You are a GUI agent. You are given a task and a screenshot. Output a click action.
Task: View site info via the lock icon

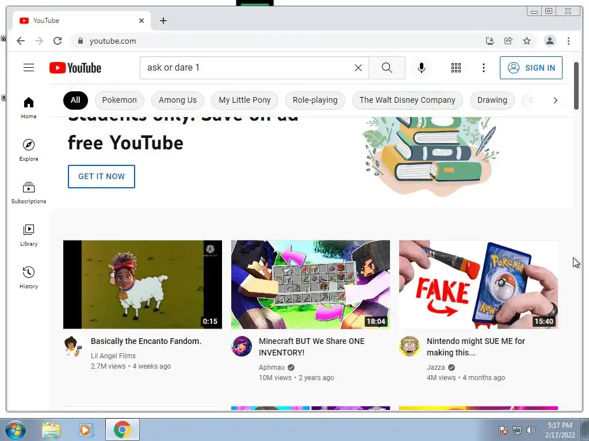(x=80, y=41)
